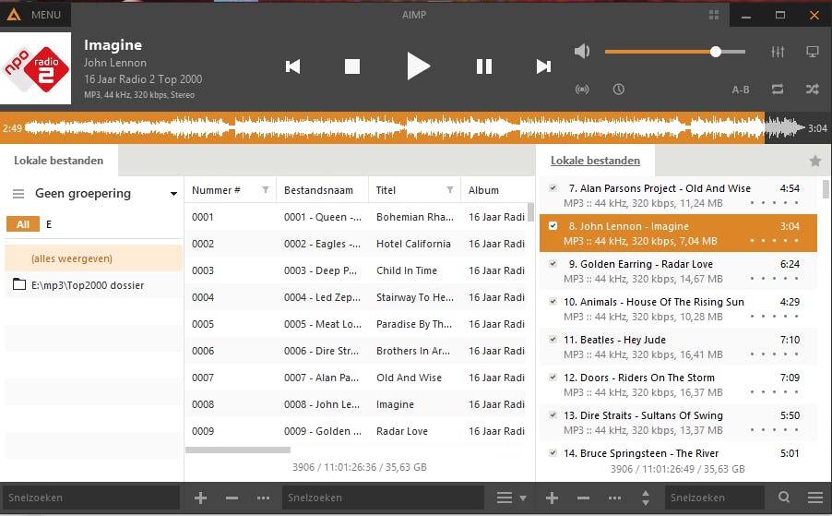Uncheck the Doors - Riders On The Storm checkbox

[x=553, y=378]
